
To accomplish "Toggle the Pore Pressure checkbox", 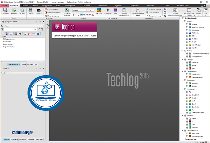I will point(187,74).
